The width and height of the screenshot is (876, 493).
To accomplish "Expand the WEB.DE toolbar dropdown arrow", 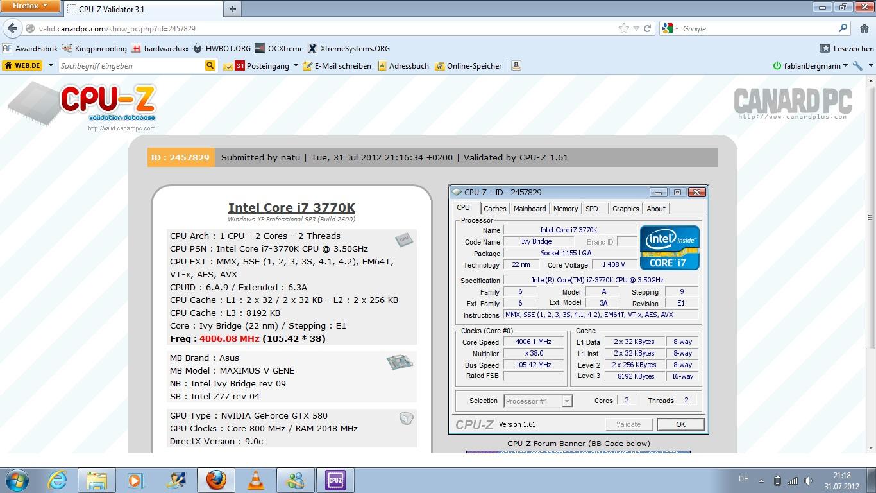I will coord(51,65).
